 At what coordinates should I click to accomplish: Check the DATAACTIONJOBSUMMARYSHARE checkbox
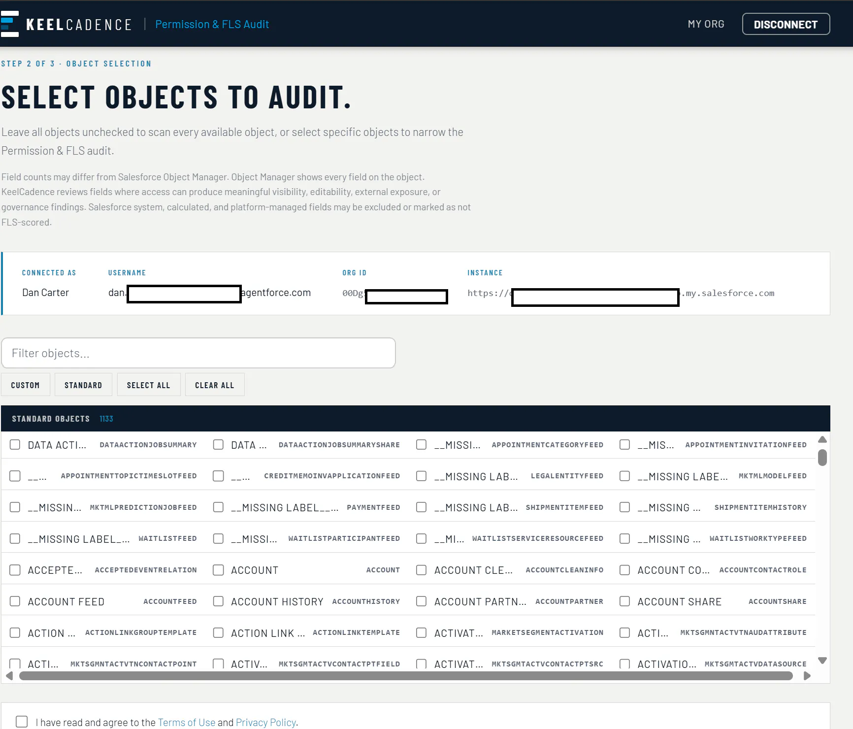pyautogui.click(x=218, y=445)
